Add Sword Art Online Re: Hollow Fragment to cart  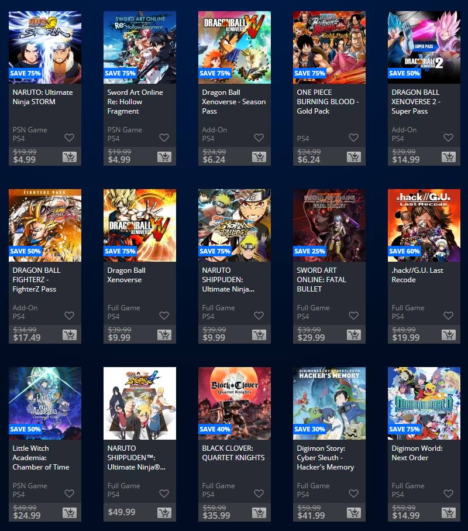[164, 157]
